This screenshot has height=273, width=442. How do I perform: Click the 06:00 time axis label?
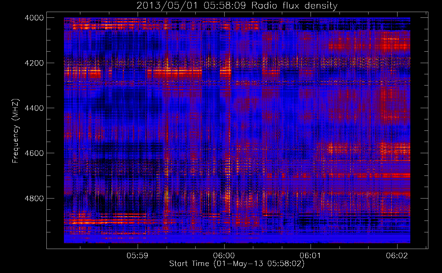point(224,256)
